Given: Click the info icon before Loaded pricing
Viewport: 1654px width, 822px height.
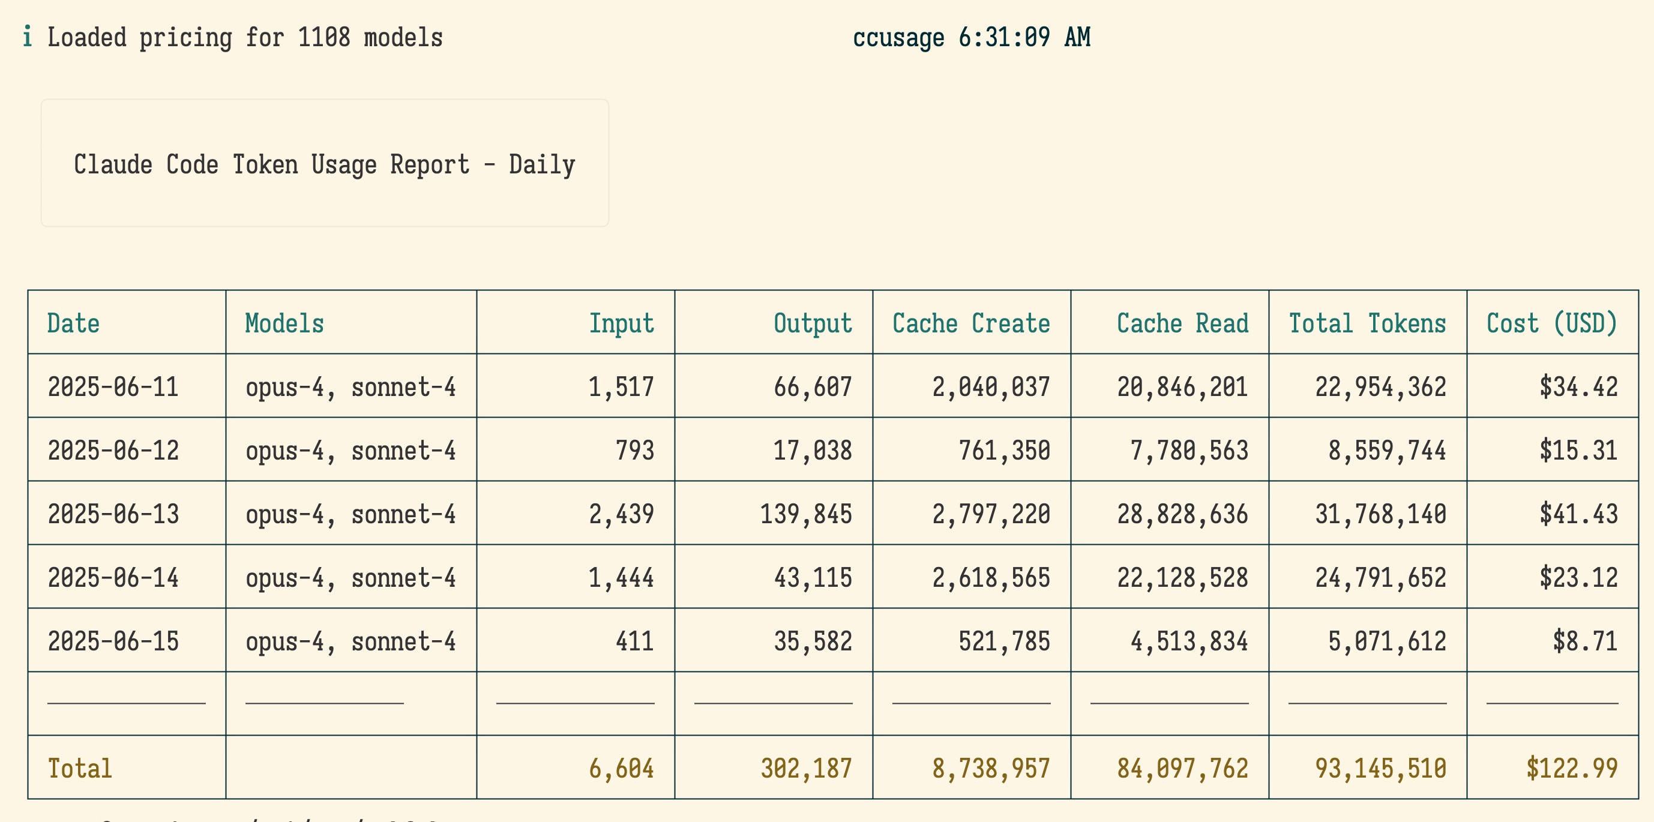Looking at the screenshot, I should pyautogui.click(x=27, y=37).
